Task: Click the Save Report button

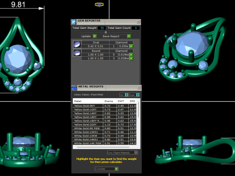Action: click(x=117, y=36)
